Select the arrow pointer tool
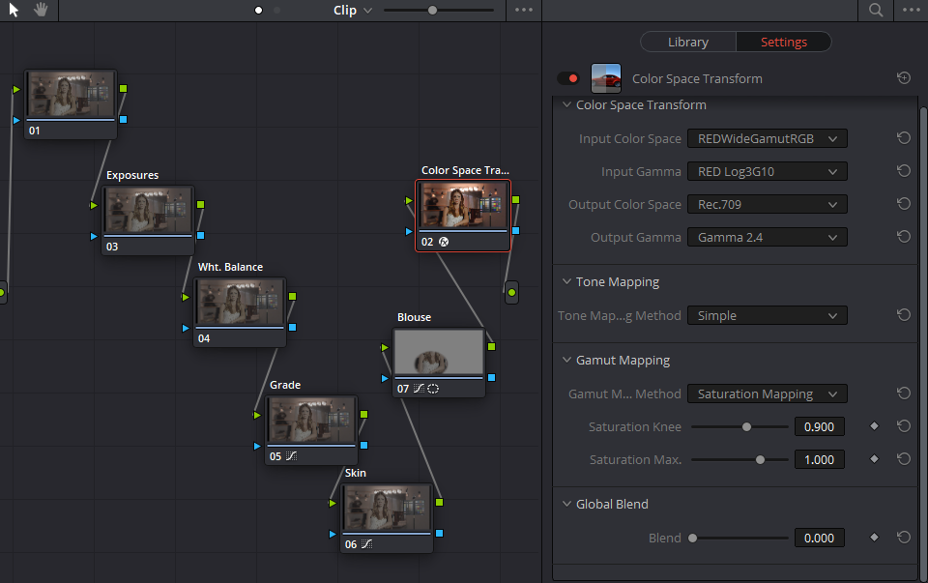The height and width of the screenshot is (583, 928). 14,10
